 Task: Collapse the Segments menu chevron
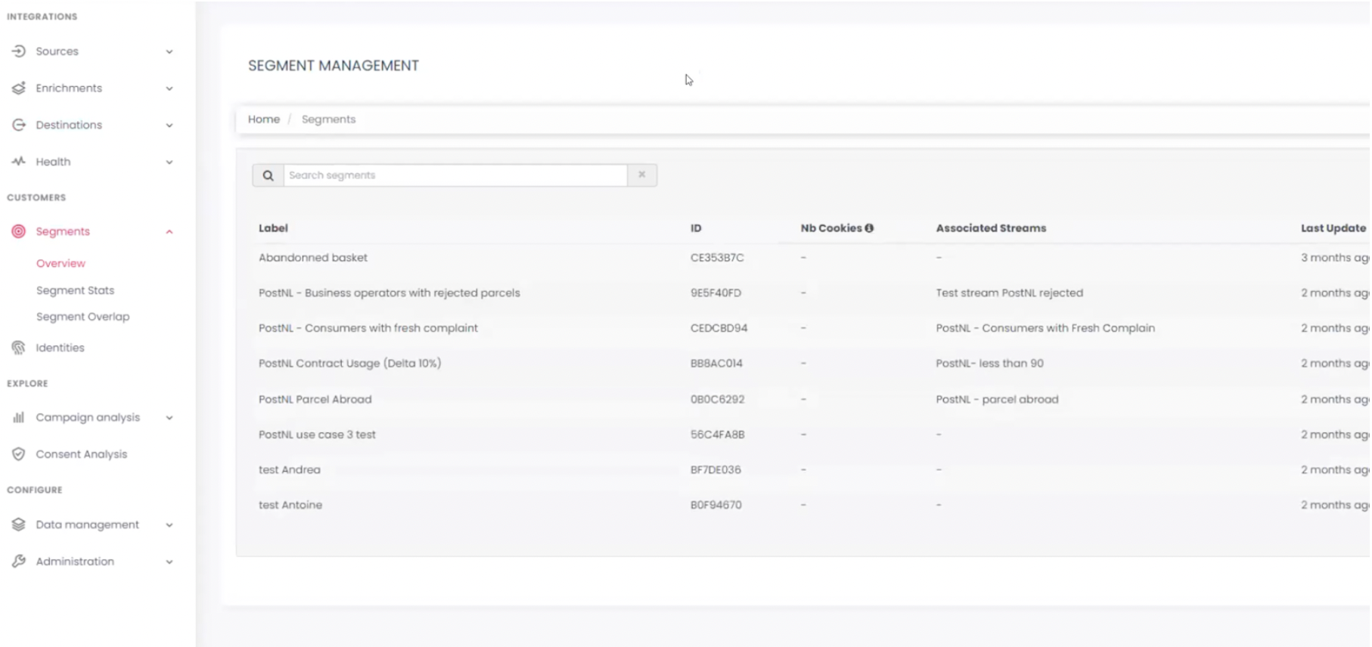click(169, 232)
